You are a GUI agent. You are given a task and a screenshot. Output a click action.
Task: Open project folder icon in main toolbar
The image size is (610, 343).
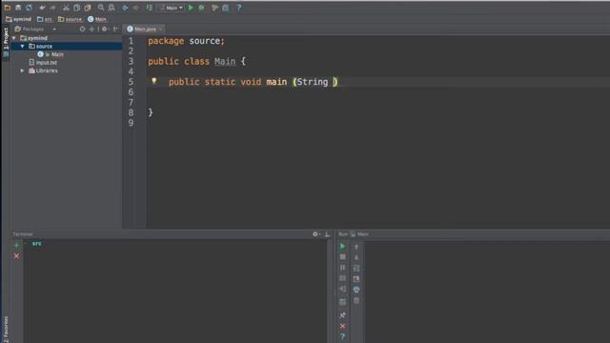pyautogui.click(x=8, y=8)
